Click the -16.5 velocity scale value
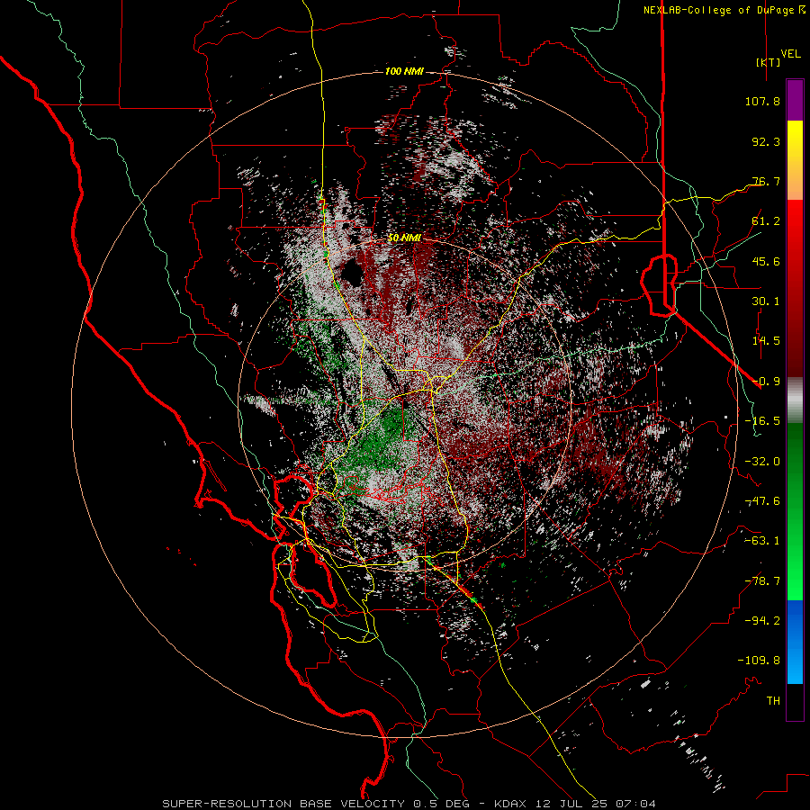Image resolution: width=810 pixels, height=810 pixels. [x=762, y=421]
